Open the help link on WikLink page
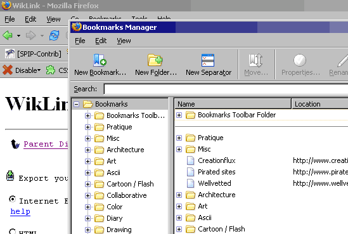 click(x=20, y=212)
